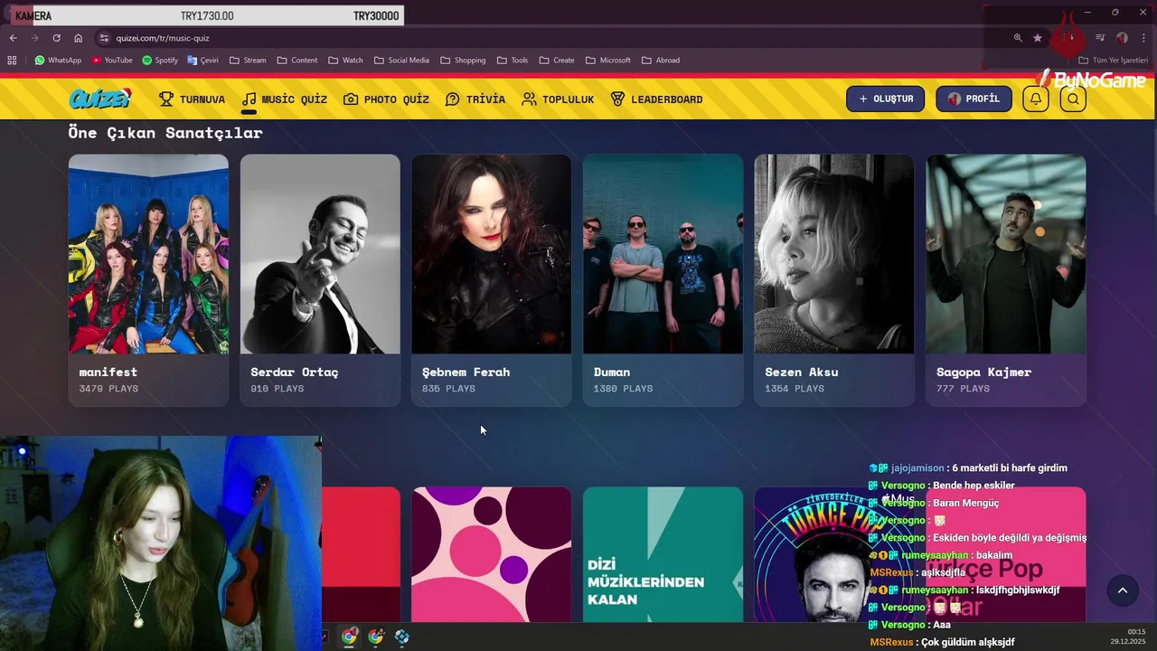This screenshot has width=1157, height=651.
Task: Select the manifest artist card
Action: (x=148, y=280)
